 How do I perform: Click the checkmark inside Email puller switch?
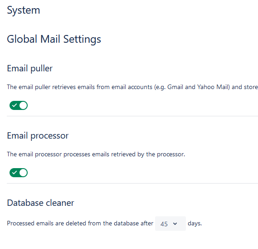pyautogui.click(x=15, y=105)
